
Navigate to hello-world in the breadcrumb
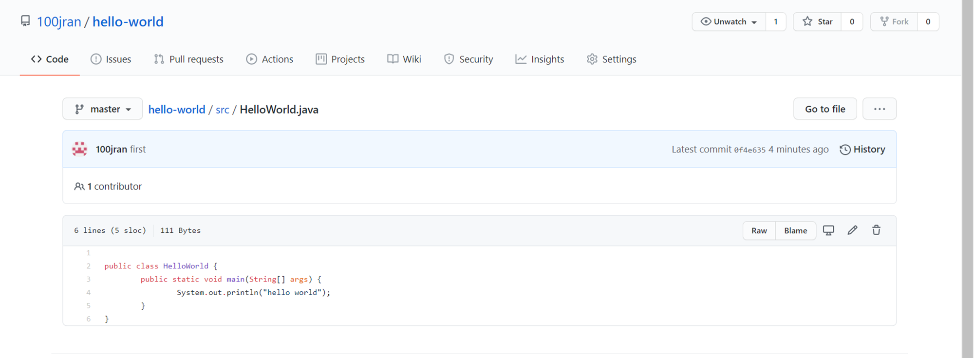[x=177, y=110]
